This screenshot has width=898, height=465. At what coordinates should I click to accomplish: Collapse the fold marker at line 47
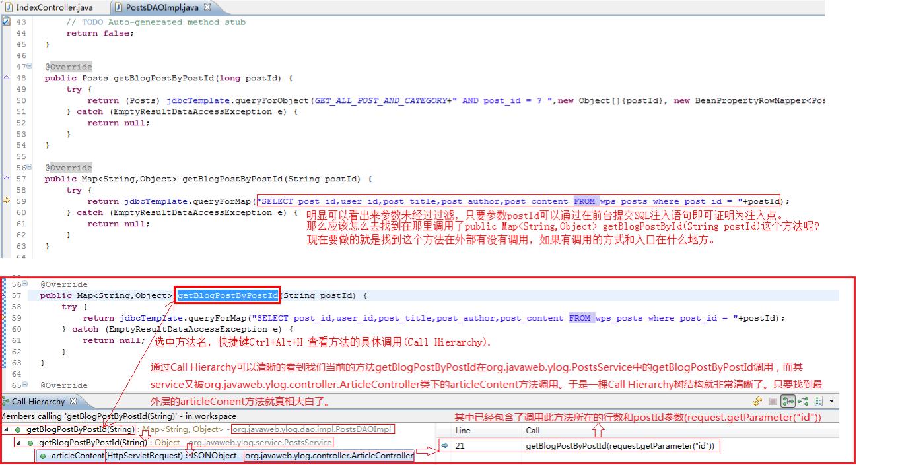click(29, 67)
